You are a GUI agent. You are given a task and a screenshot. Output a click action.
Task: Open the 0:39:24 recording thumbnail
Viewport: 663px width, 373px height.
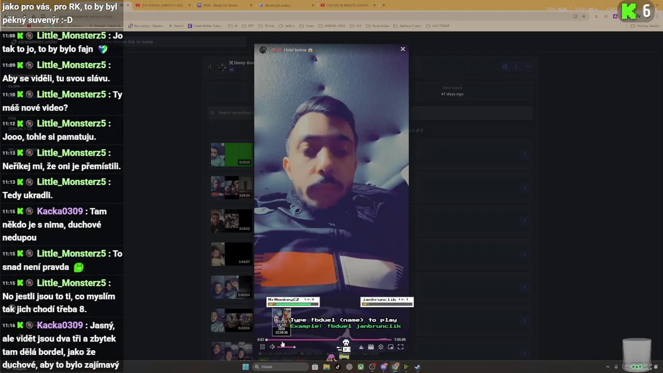pyautogui.click(x=232, y=188)
